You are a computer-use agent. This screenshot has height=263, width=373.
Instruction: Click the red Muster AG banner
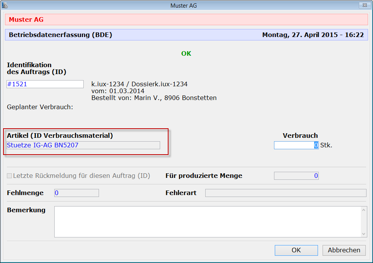(x=186, y=19)
